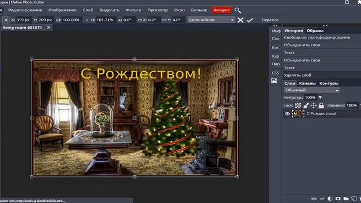Click the top-center transform handle
Viewport: 361px width, 203px height.
tap(134, 59)
